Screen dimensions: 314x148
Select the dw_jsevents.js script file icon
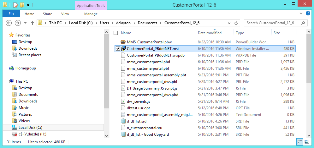point(123,101)
